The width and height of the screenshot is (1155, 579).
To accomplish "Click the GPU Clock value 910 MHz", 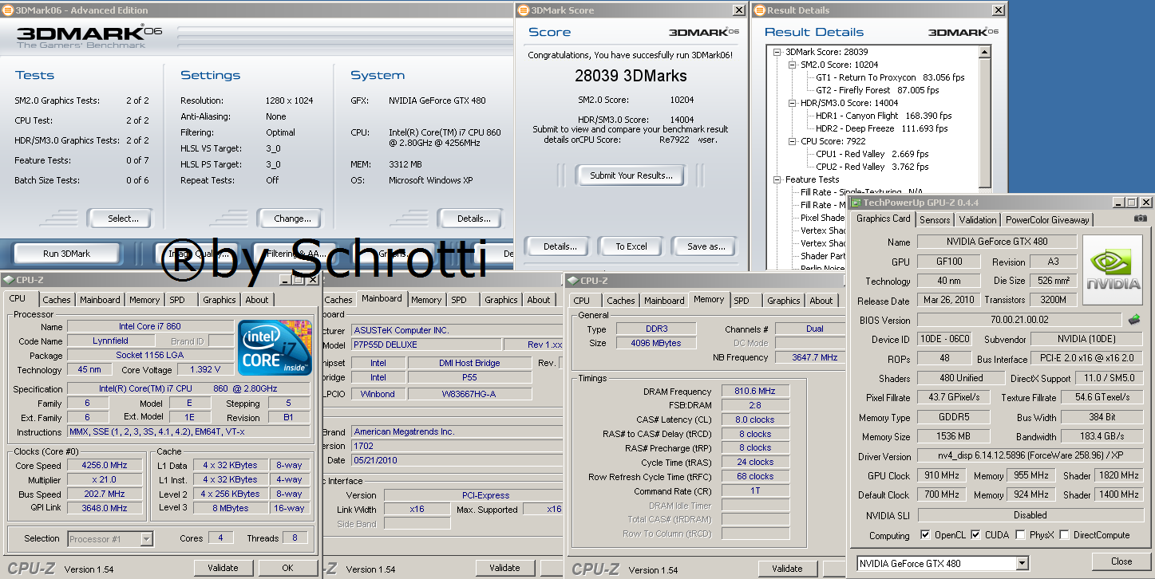I will point(942,475).
